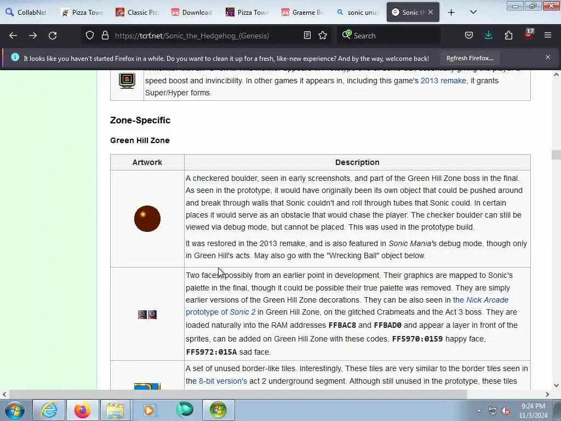The height and width of the screenshot is (421, 561).
Task: Open Save to Pocket
Action: point(469,36)
